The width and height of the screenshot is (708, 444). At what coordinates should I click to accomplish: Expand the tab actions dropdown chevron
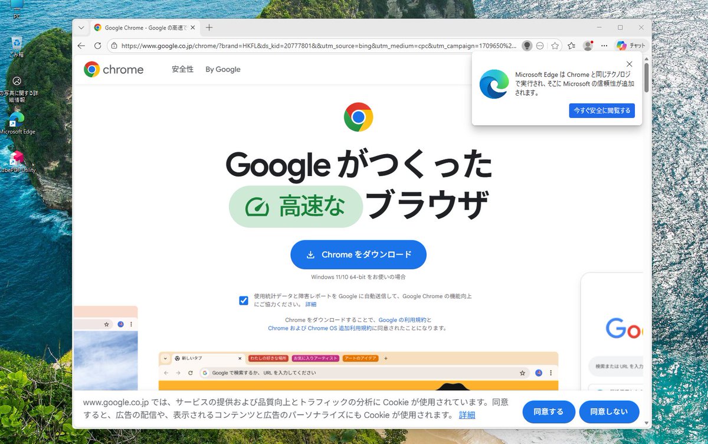[x=81, y=28]
